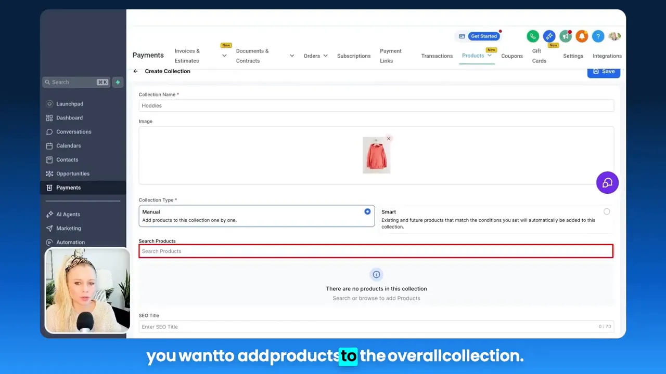Click the Contacts sidebar icon
666x374 pixels.
pyautogui.click(x=49, y=160)
